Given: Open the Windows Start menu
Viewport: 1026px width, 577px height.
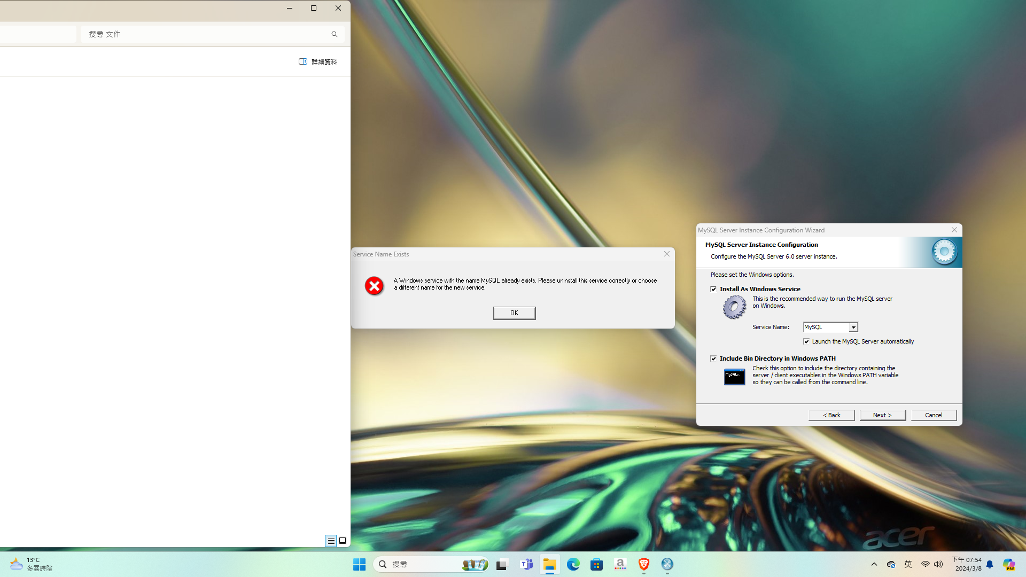Looking at the screenshot, I should click(x=359, y=564).
